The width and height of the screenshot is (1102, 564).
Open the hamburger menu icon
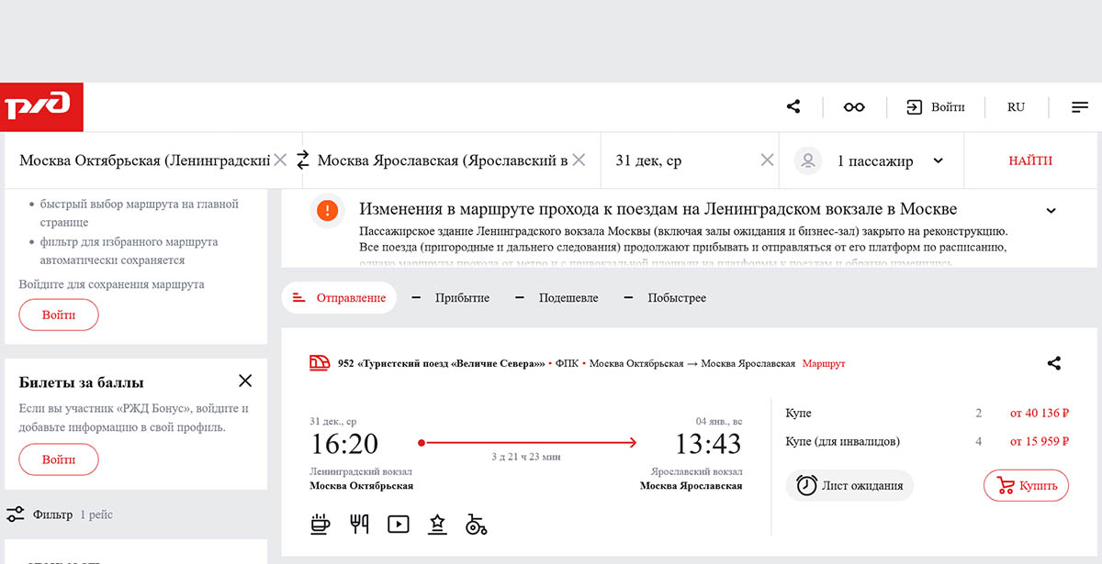click(1080, 107)
